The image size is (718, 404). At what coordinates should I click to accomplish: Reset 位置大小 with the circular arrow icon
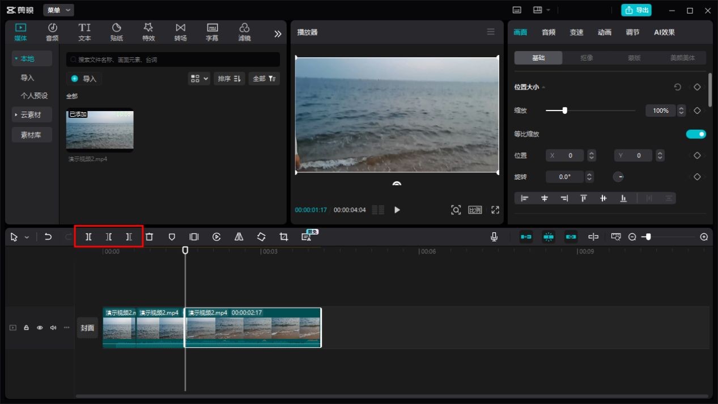(678, 87)
